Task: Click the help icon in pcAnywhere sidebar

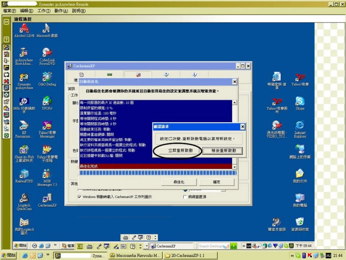Action: coord(6,39)
